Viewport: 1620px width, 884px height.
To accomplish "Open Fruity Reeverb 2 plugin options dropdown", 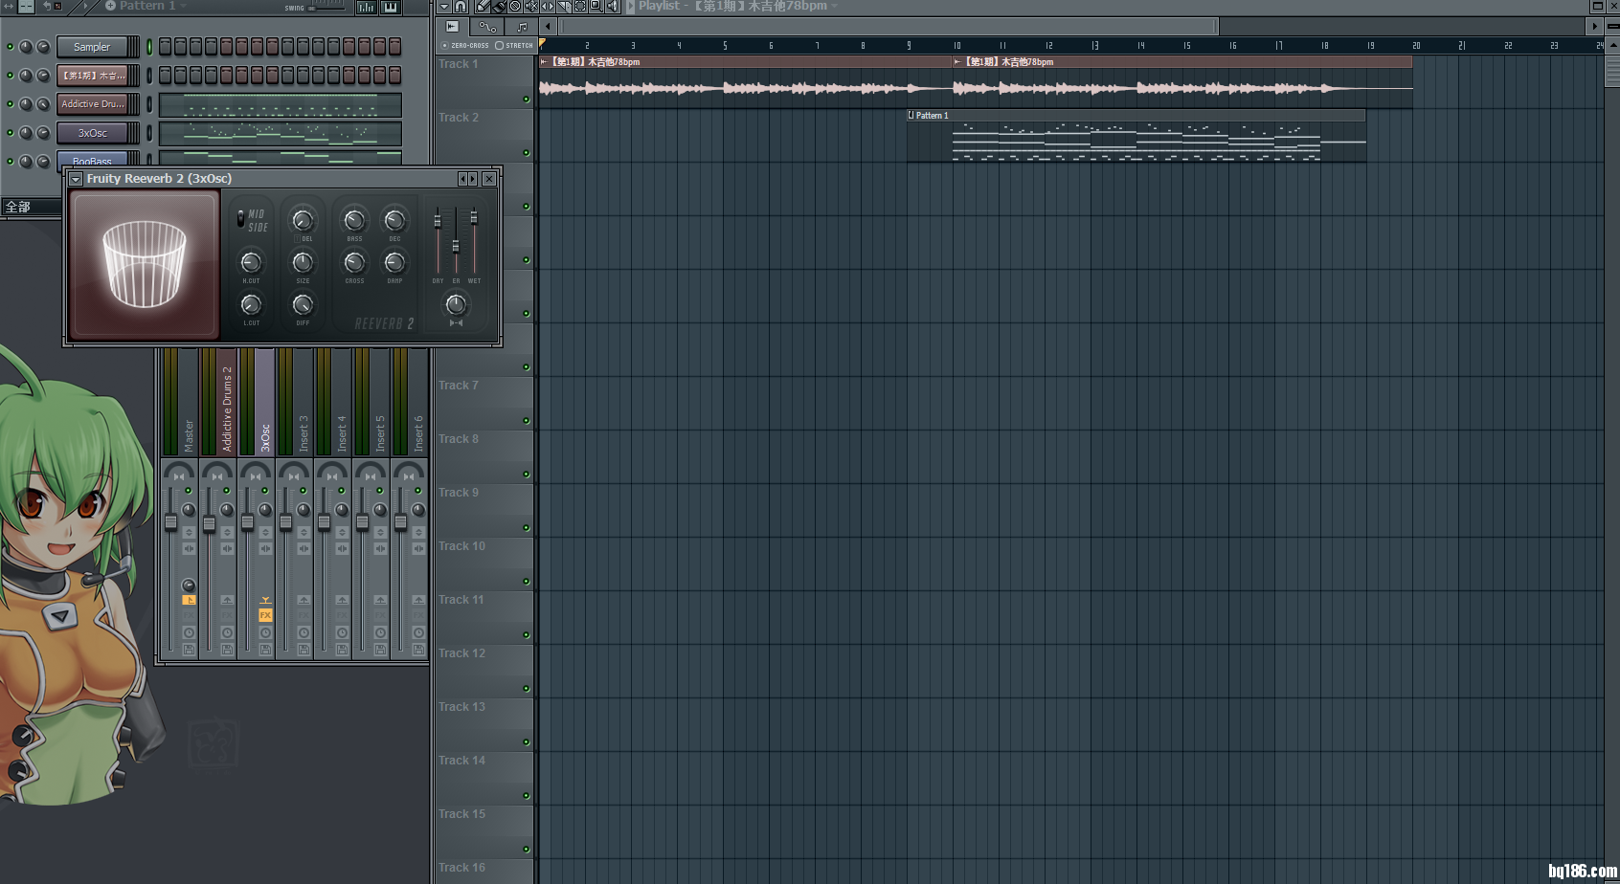I will pos(76,179).
